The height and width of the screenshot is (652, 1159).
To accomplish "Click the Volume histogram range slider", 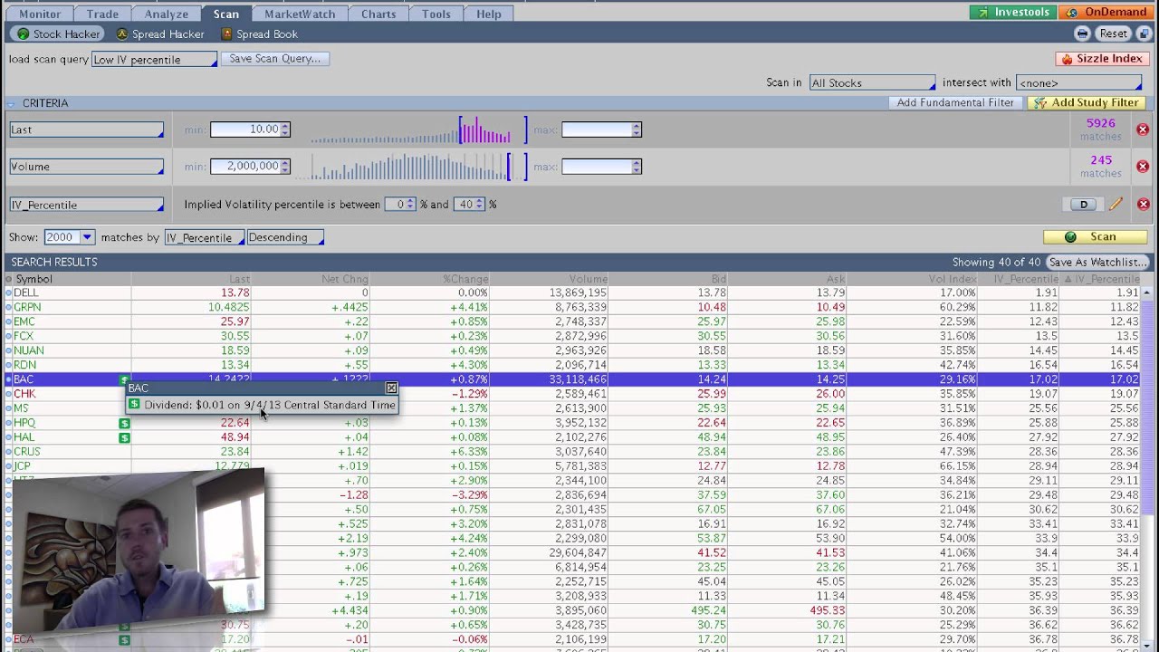I will coord(419,167).
